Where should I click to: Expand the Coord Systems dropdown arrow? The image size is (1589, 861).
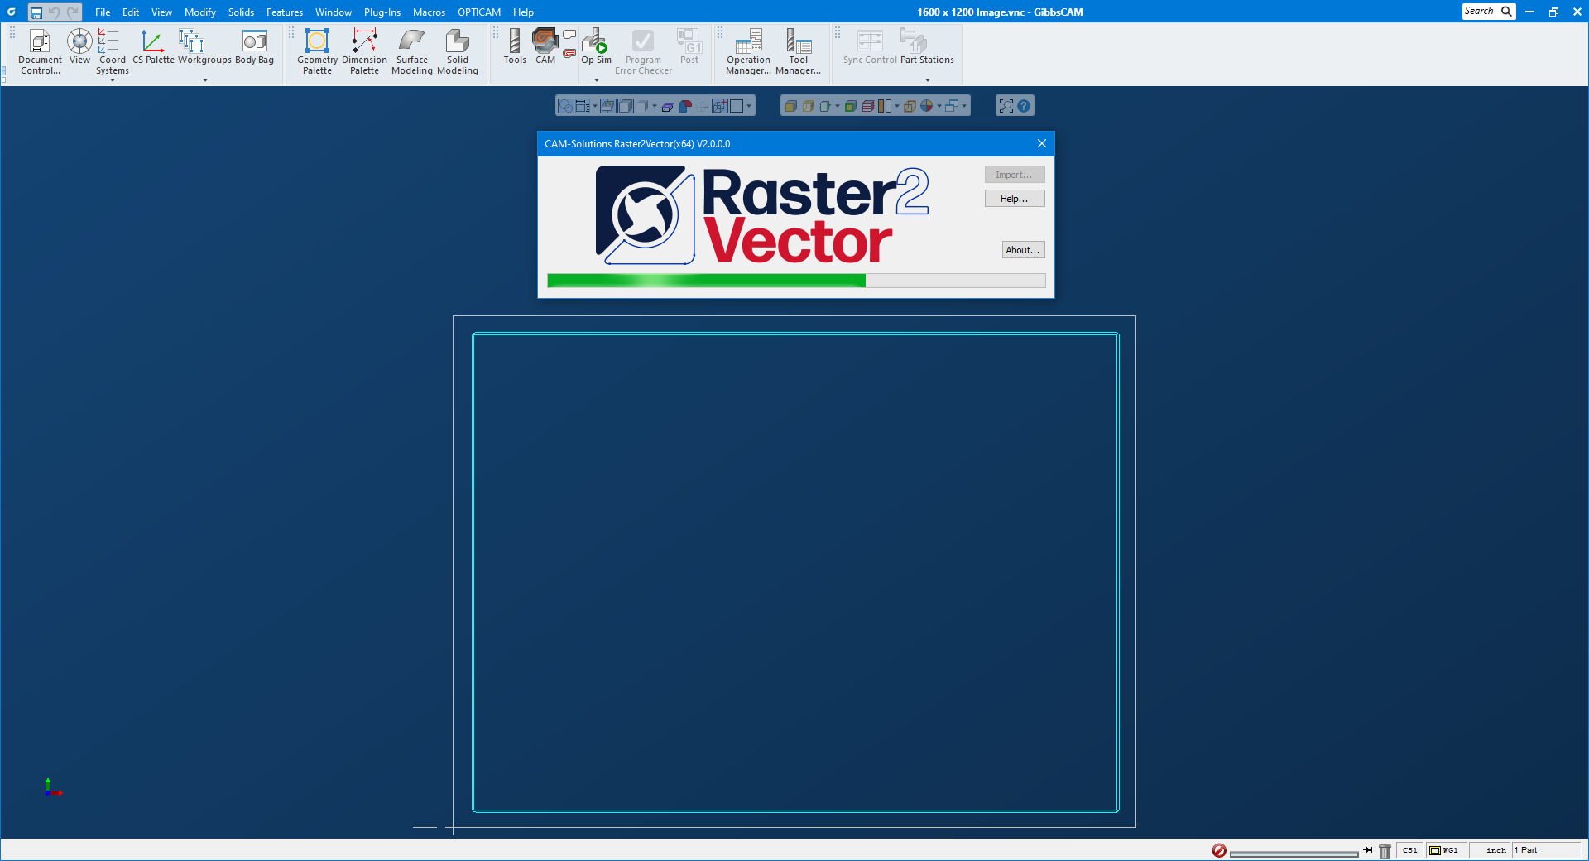pyautogui.click(x=113, y=80)
